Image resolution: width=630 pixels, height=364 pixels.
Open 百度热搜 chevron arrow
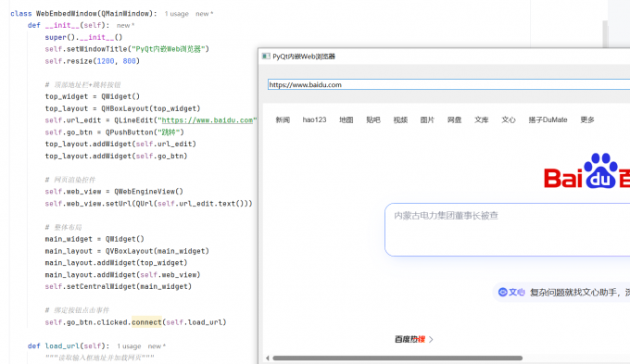431,340
